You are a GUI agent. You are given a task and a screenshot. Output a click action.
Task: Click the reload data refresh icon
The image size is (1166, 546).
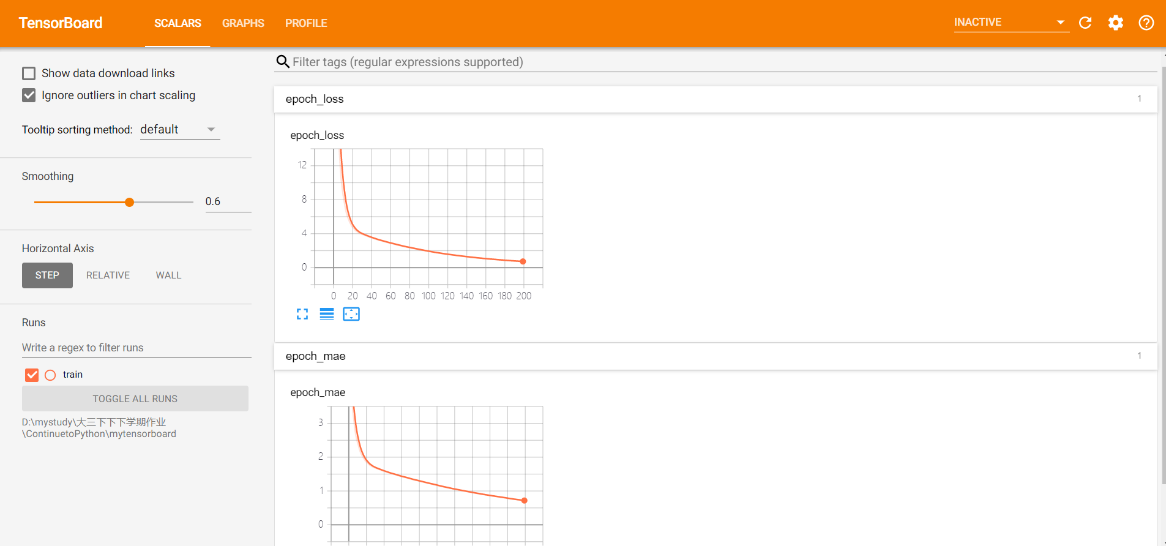pos(1085,23)
